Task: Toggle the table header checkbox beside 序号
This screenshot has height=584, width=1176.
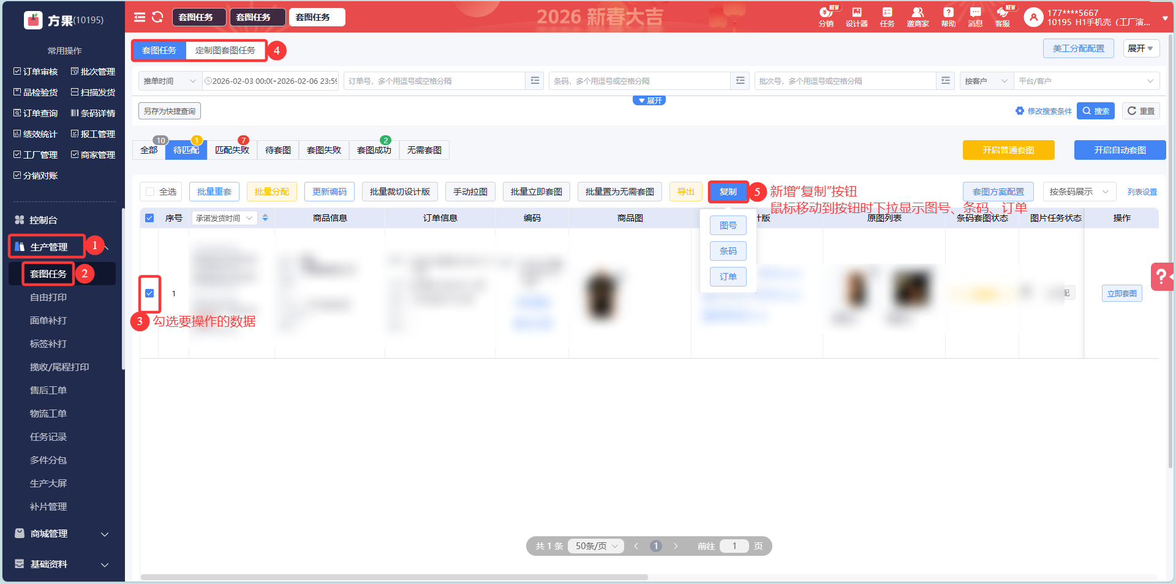Action: 149,218
